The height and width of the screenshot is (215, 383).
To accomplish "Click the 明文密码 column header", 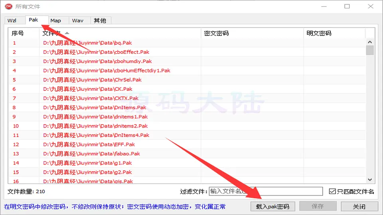I will pos(334,33).
